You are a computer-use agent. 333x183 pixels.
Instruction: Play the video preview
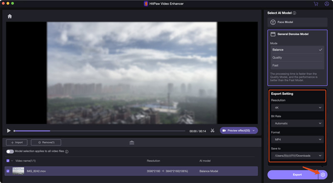(9, 131)
